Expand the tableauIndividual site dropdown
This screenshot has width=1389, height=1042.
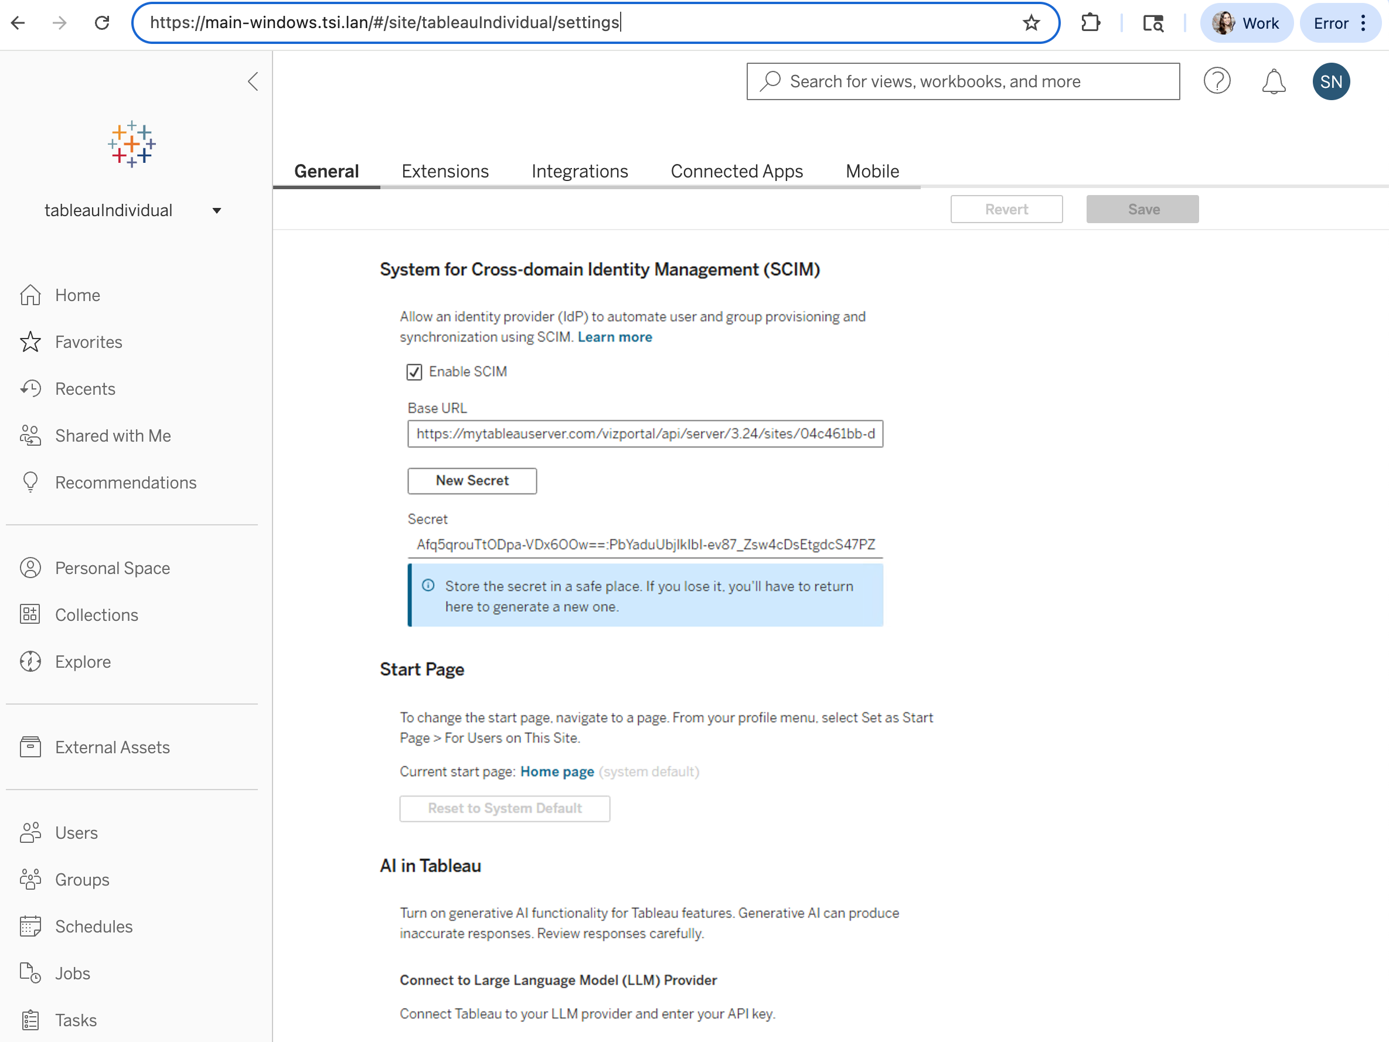217,211
